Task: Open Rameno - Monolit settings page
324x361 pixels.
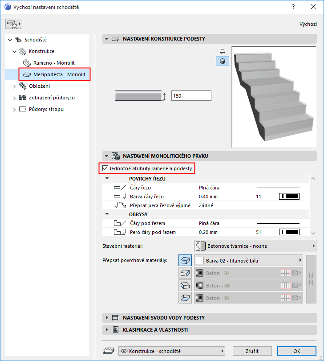Action: (x=54, y=63)
